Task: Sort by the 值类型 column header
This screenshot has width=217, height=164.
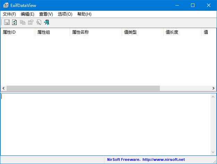Action: (x=142, y=32)
